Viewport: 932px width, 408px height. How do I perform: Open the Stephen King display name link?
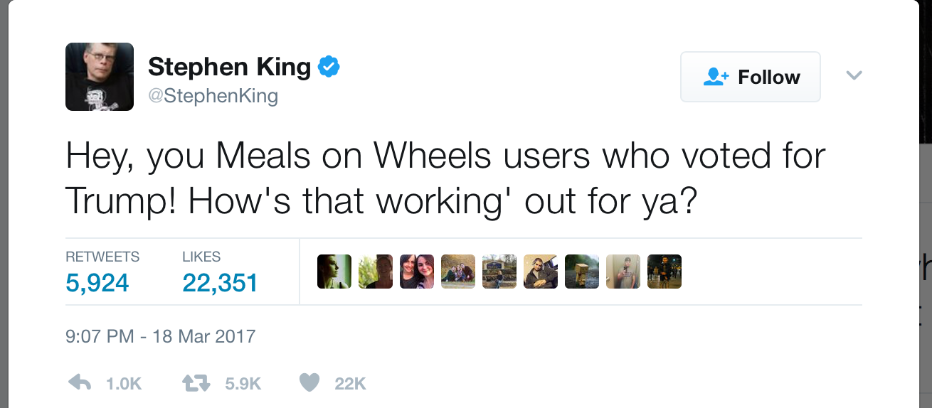coord(229,67)
